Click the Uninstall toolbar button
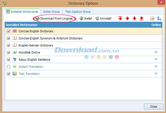This screenshot has width=166, height=113. [x=103, y=19]
